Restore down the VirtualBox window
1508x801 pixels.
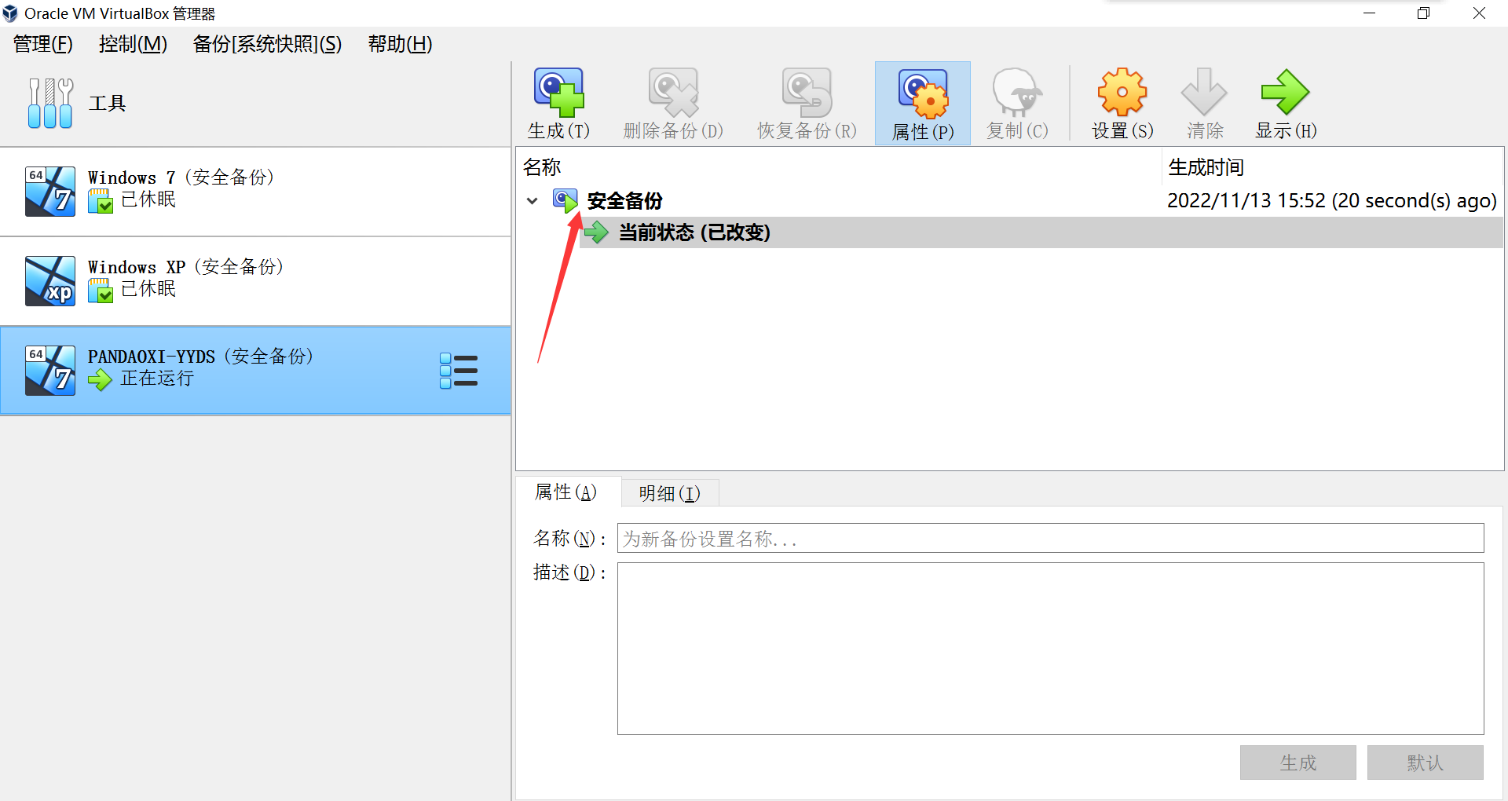click(1423, 13)
